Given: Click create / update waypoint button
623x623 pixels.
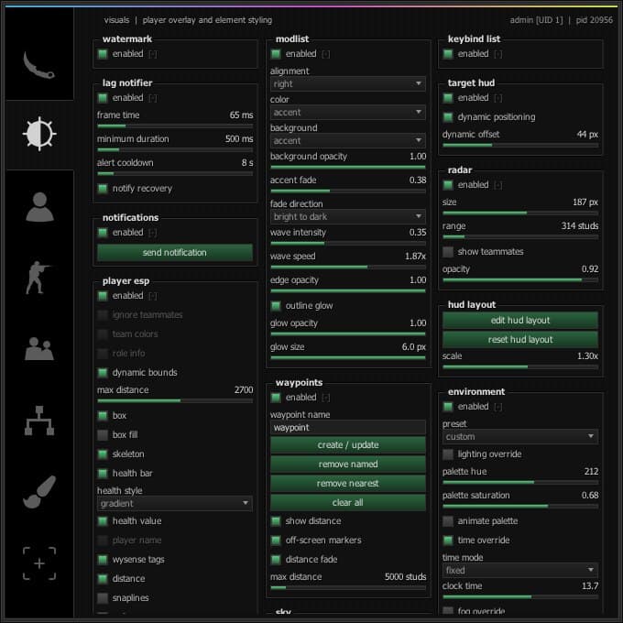Looking at the screenshot, I should pos(347,445).
